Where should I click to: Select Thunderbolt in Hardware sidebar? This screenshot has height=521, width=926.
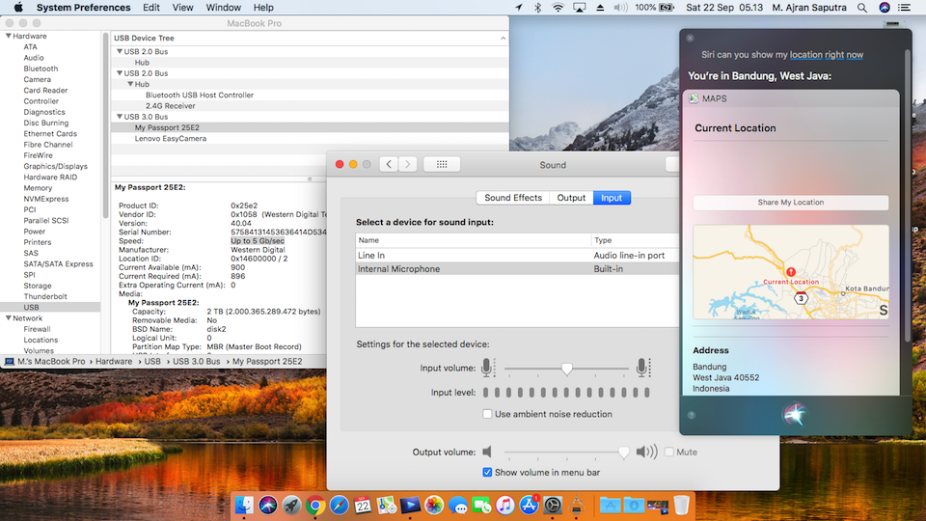45,296
